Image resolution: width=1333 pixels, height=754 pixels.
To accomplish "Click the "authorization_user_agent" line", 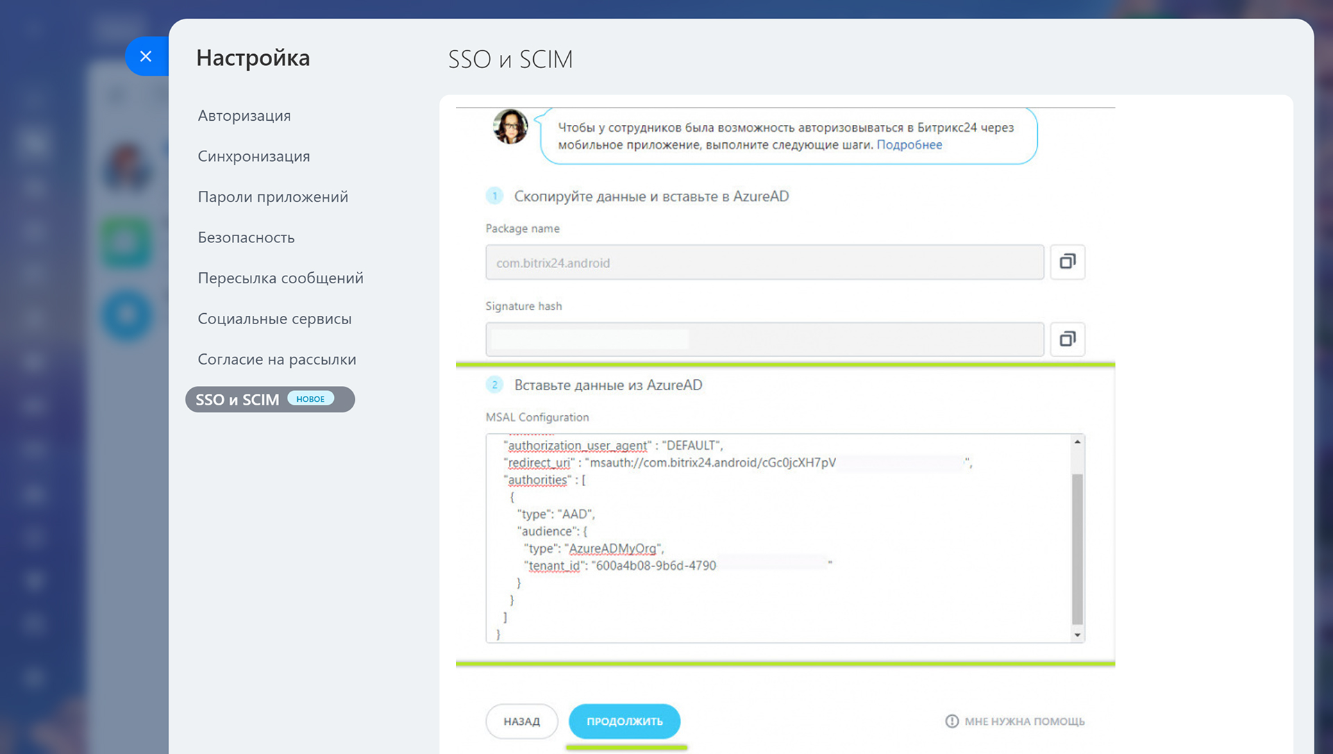I will (x=612, y=446).
